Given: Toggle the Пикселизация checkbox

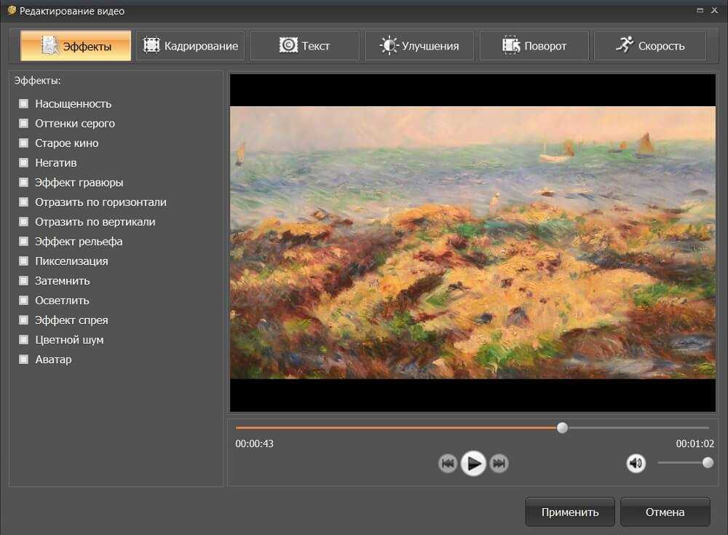Looking at the screenshot, I should click(24, 261).
